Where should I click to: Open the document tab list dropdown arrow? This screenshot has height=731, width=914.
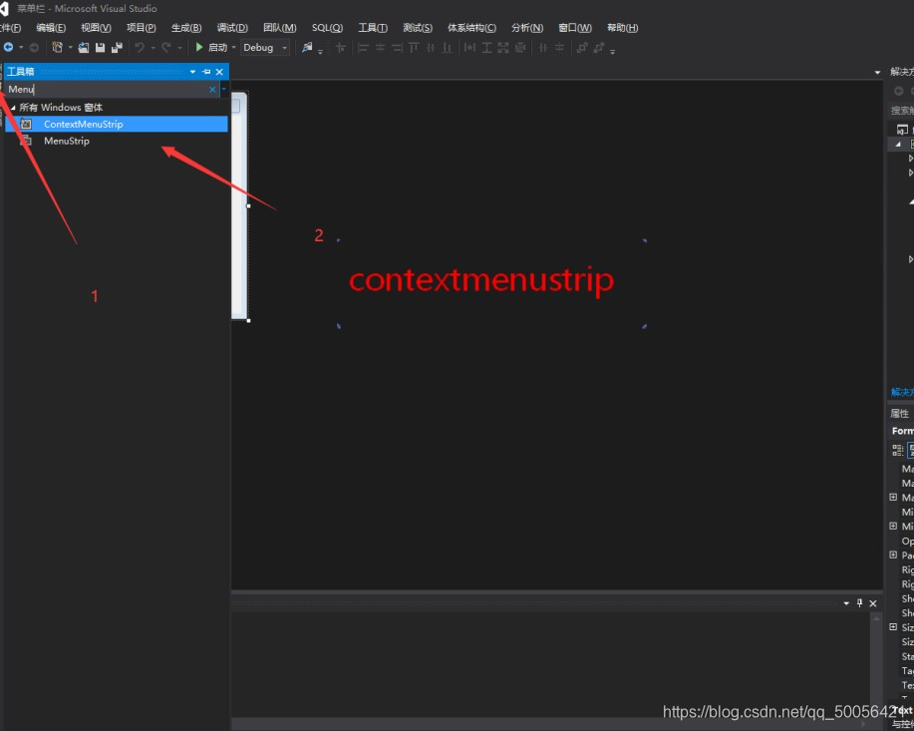click(877, 73)
